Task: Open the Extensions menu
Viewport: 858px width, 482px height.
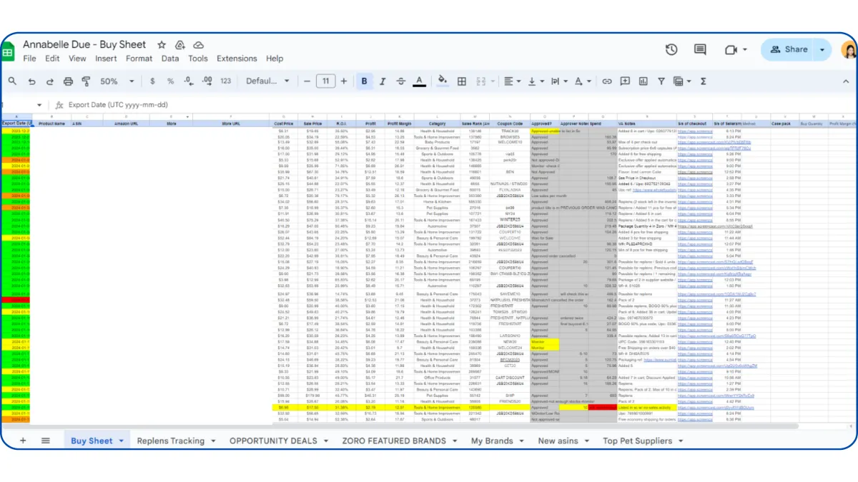Action: [237, 59]
